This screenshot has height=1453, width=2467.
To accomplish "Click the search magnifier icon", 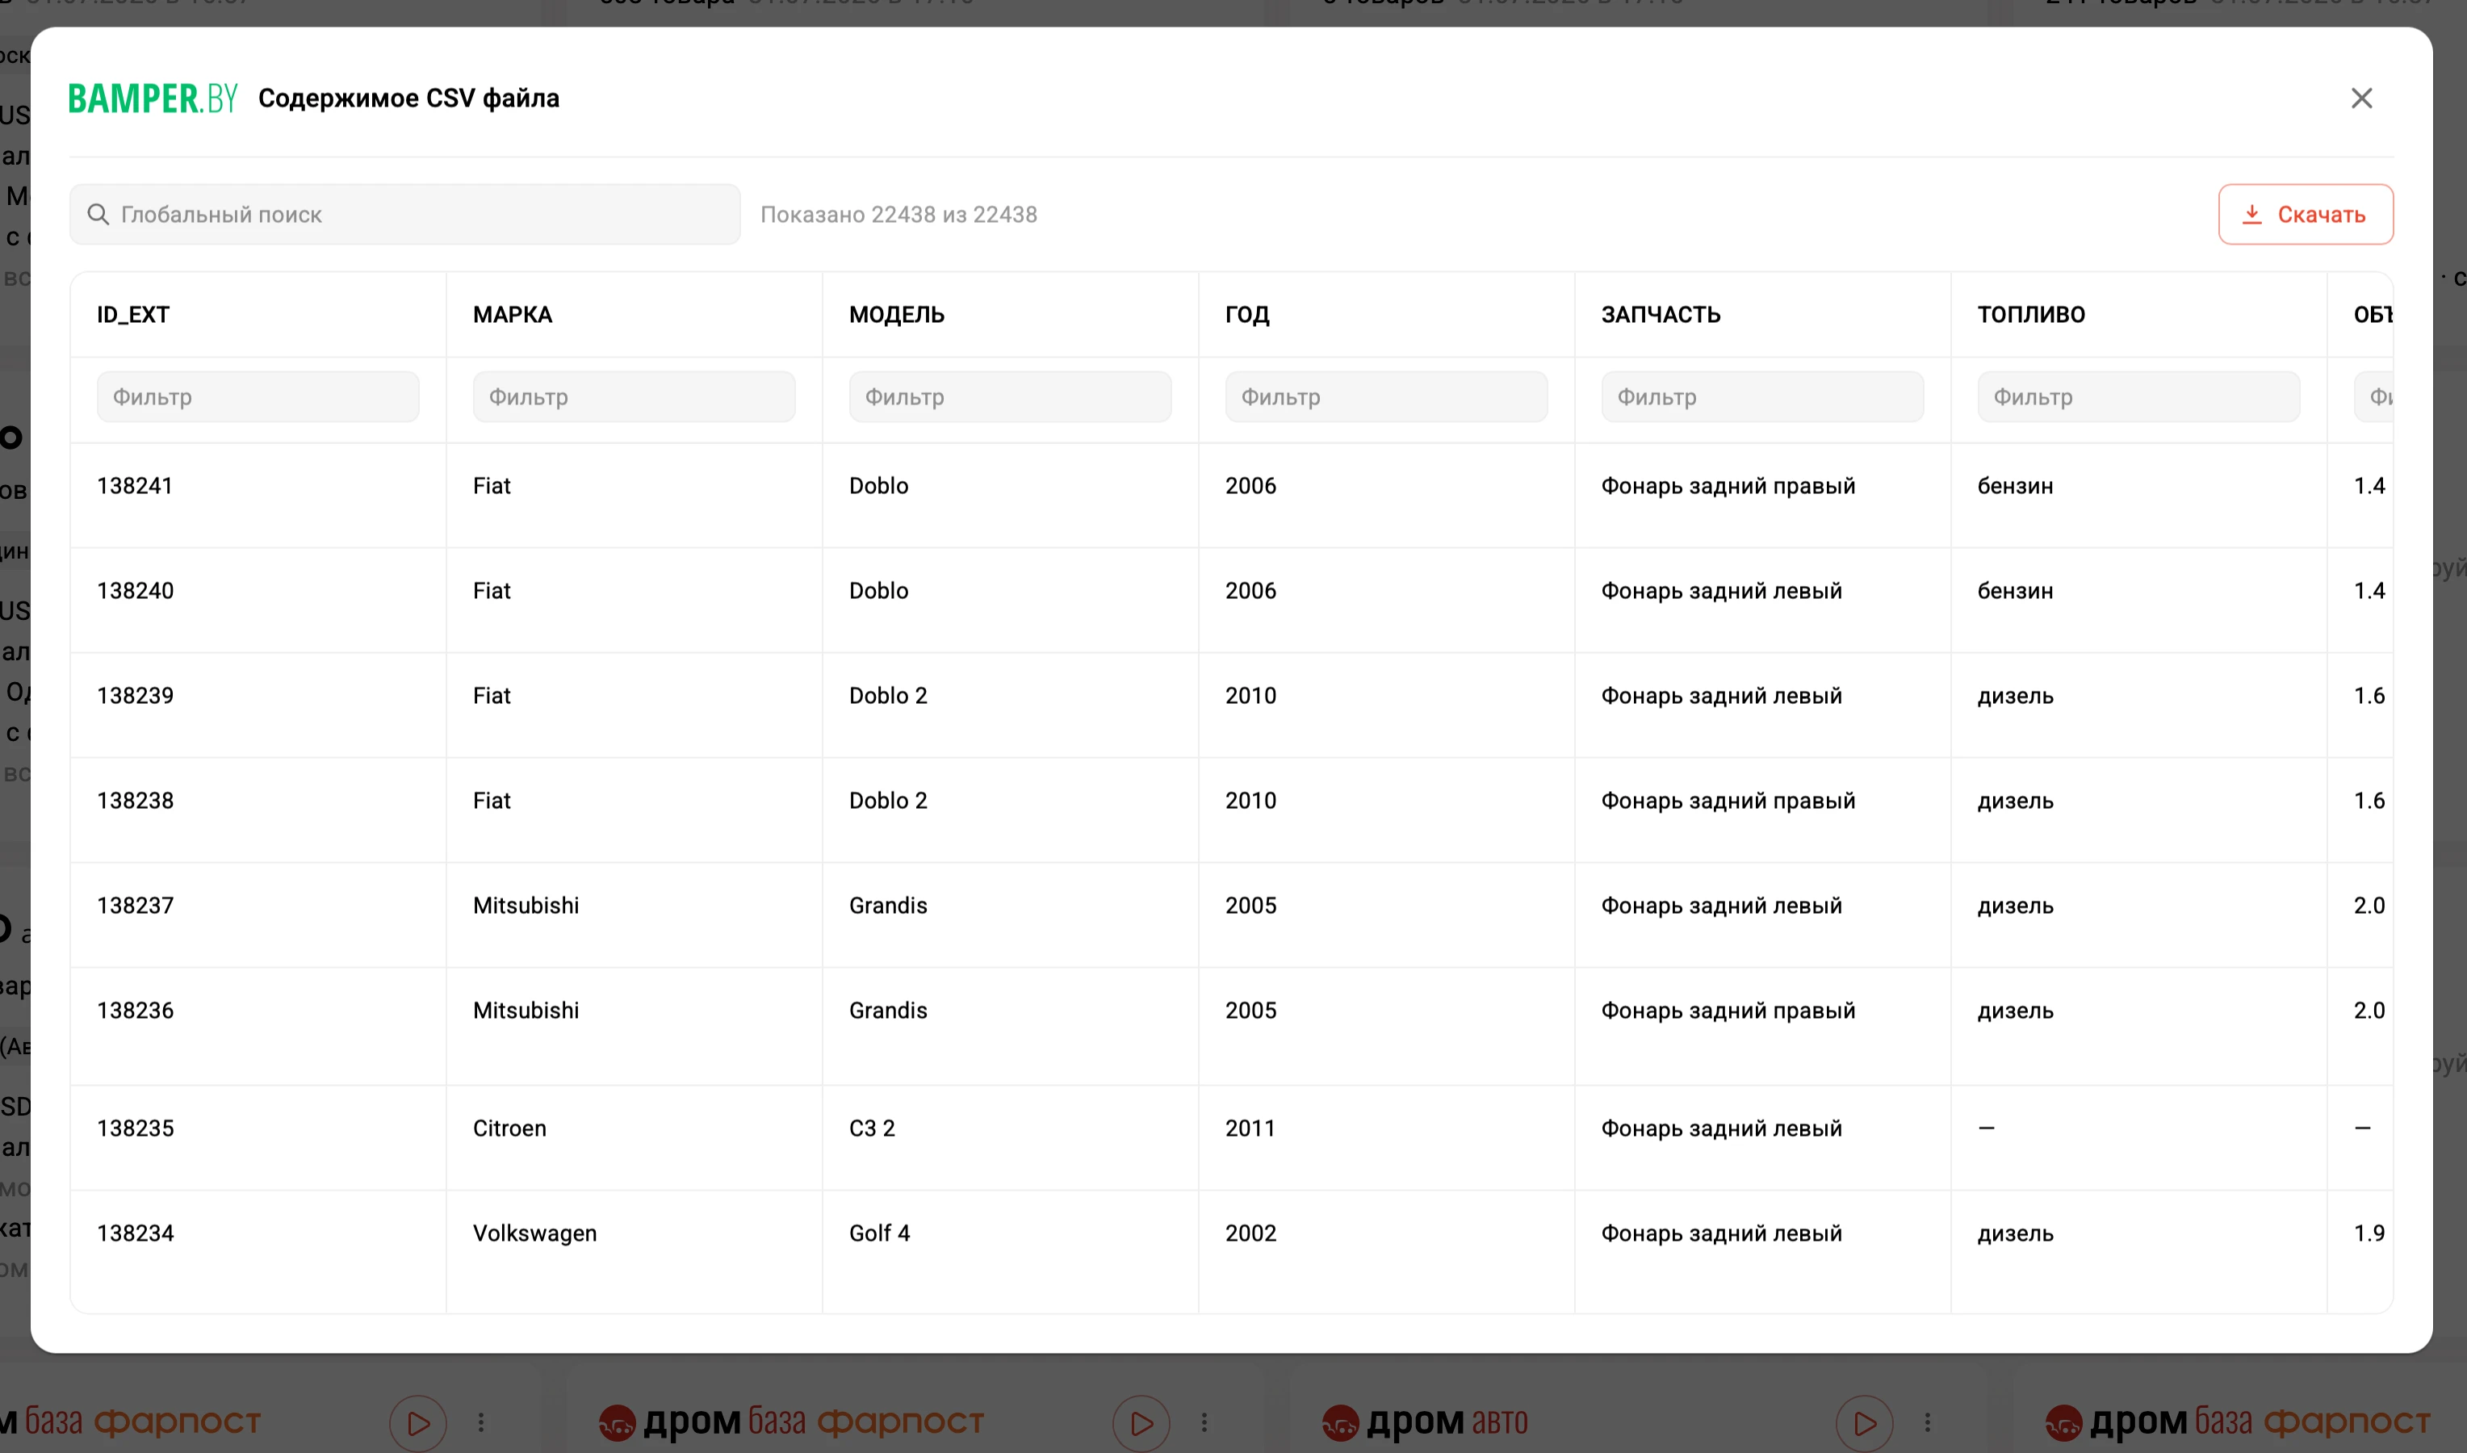I will pos(98,215).
